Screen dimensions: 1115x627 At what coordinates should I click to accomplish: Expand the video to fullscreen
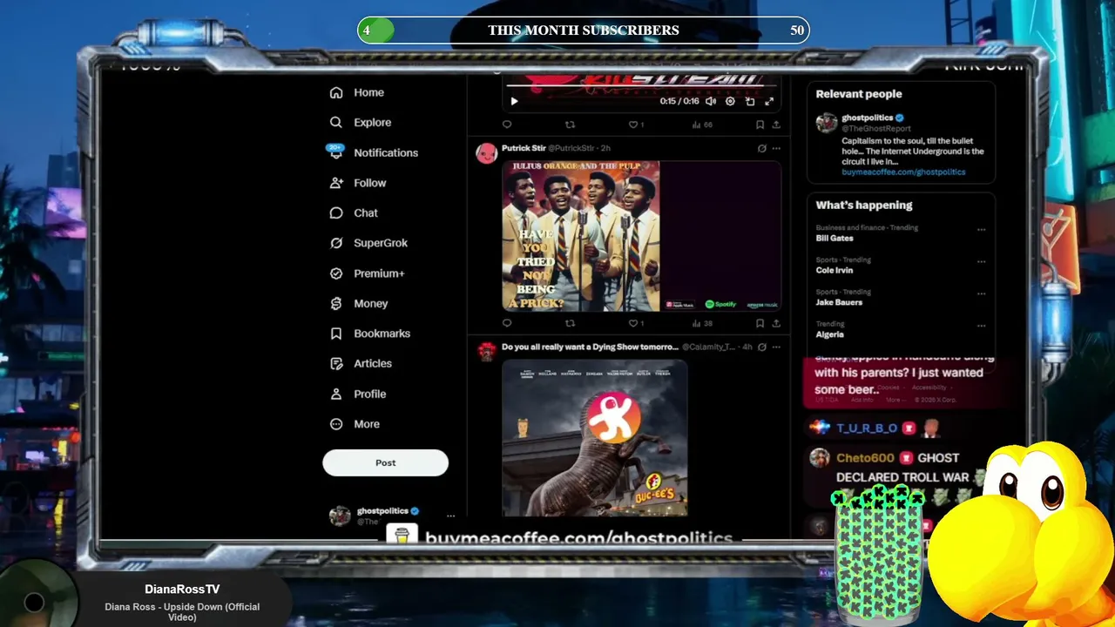pos(769,101)
